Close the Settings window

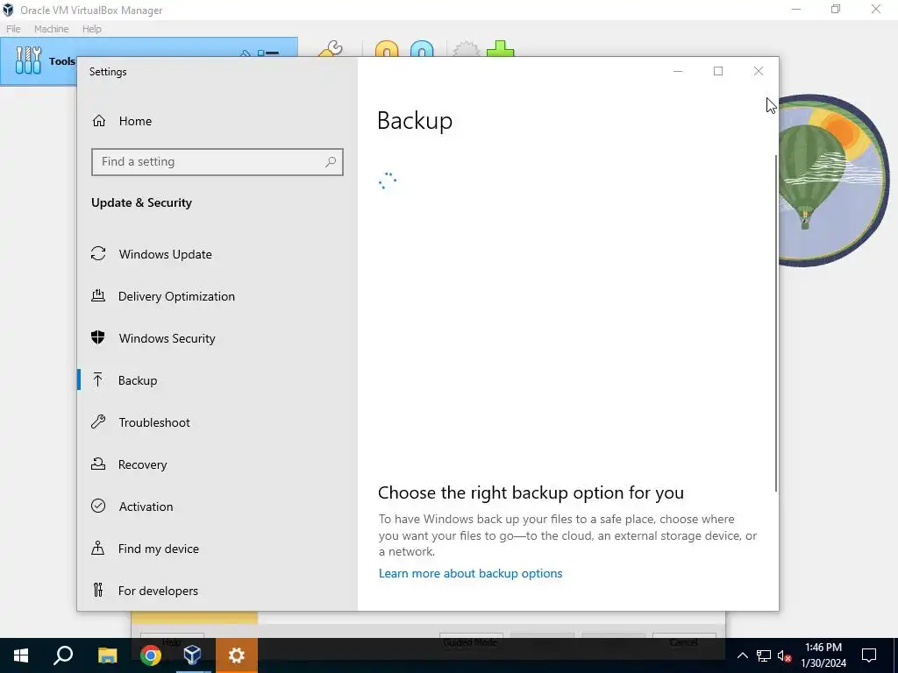[759, 71]
